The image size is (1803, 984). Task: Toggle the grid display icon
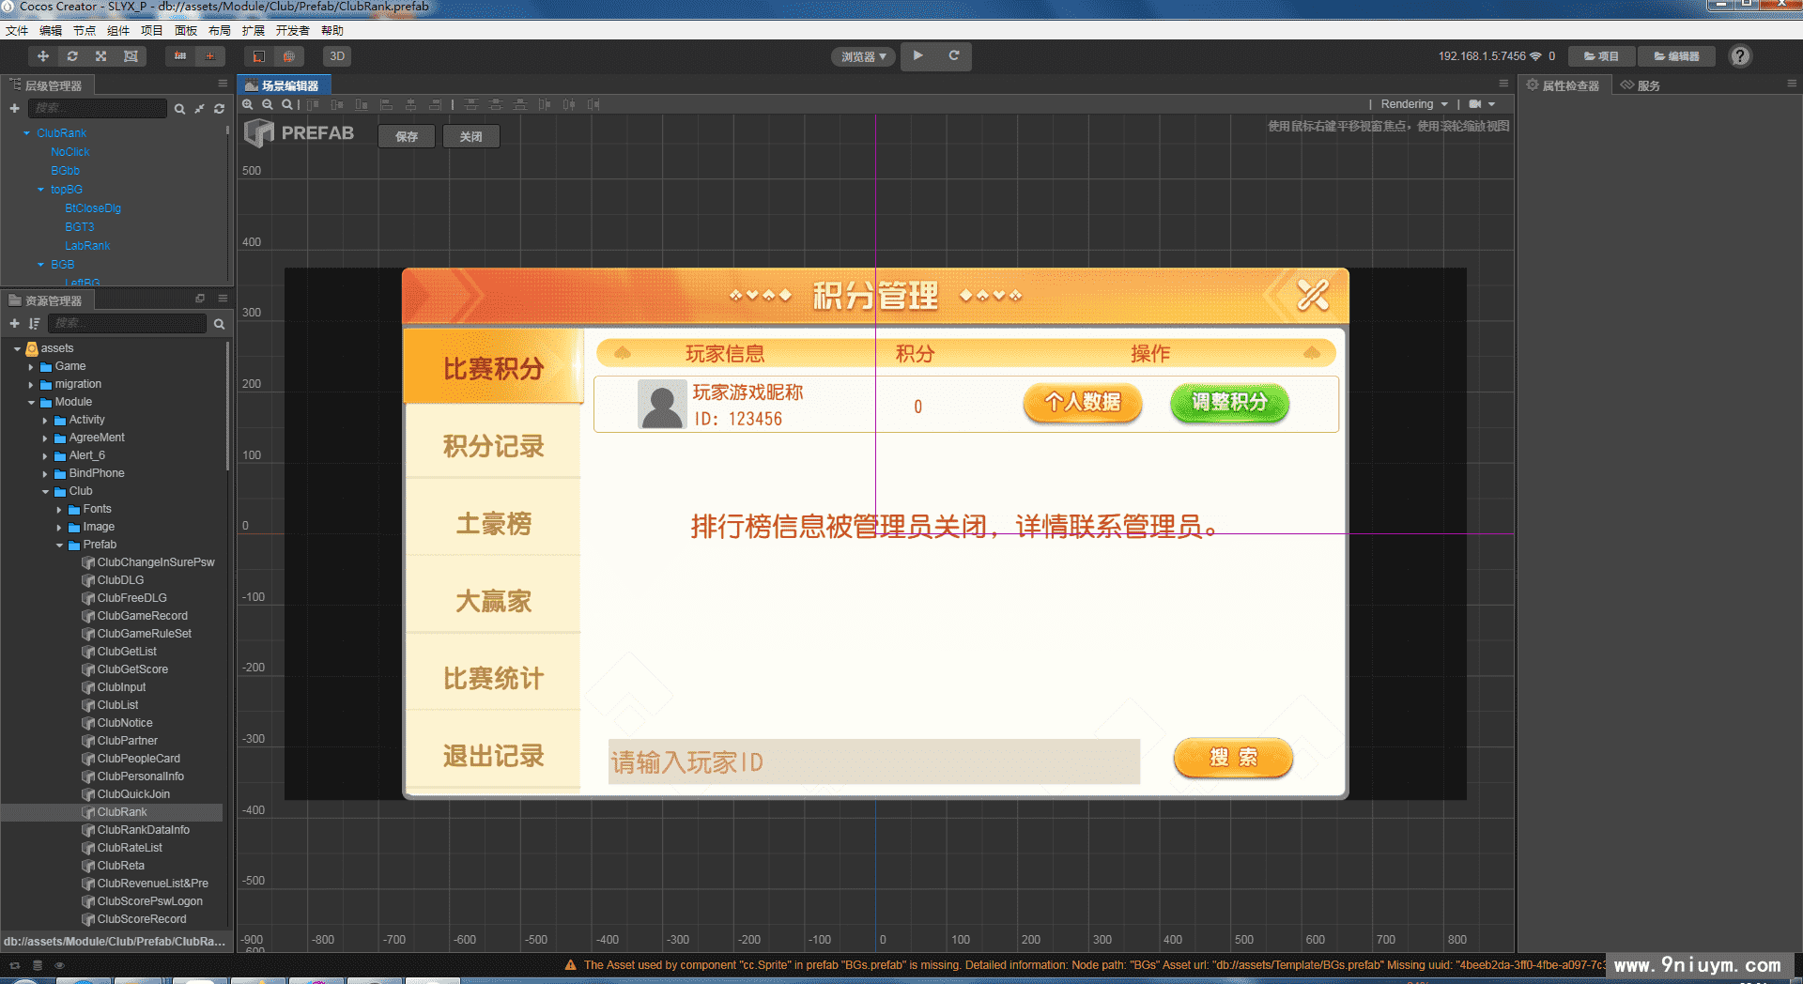179,56
